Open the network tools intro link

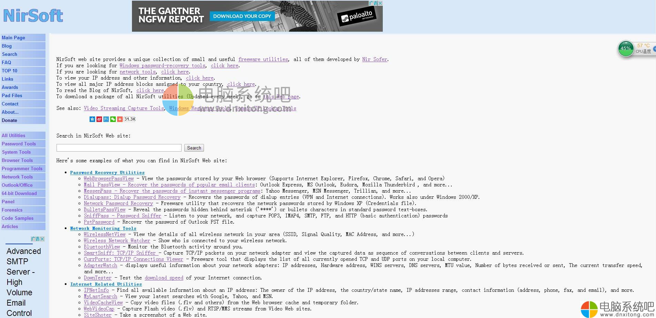coord(138,72)
